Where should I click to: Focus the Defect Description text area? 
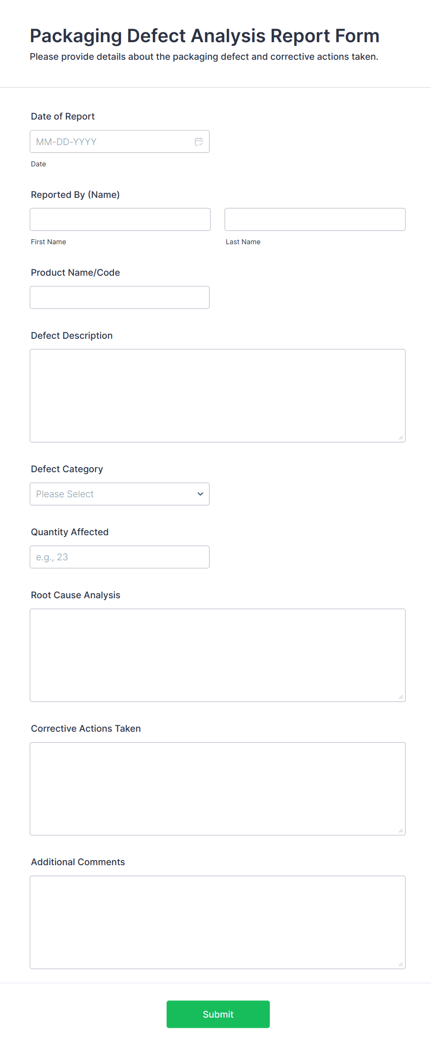click(217, 395)
